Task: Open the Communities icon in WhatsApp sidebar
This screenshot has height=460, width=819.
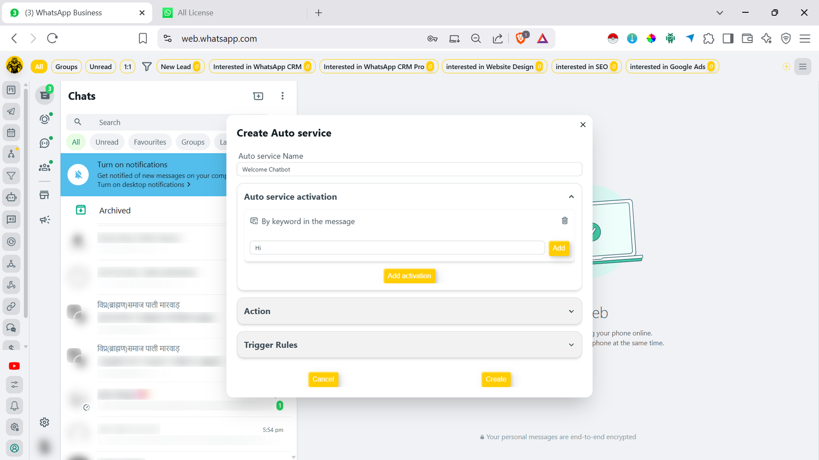Action: point(45,167)
